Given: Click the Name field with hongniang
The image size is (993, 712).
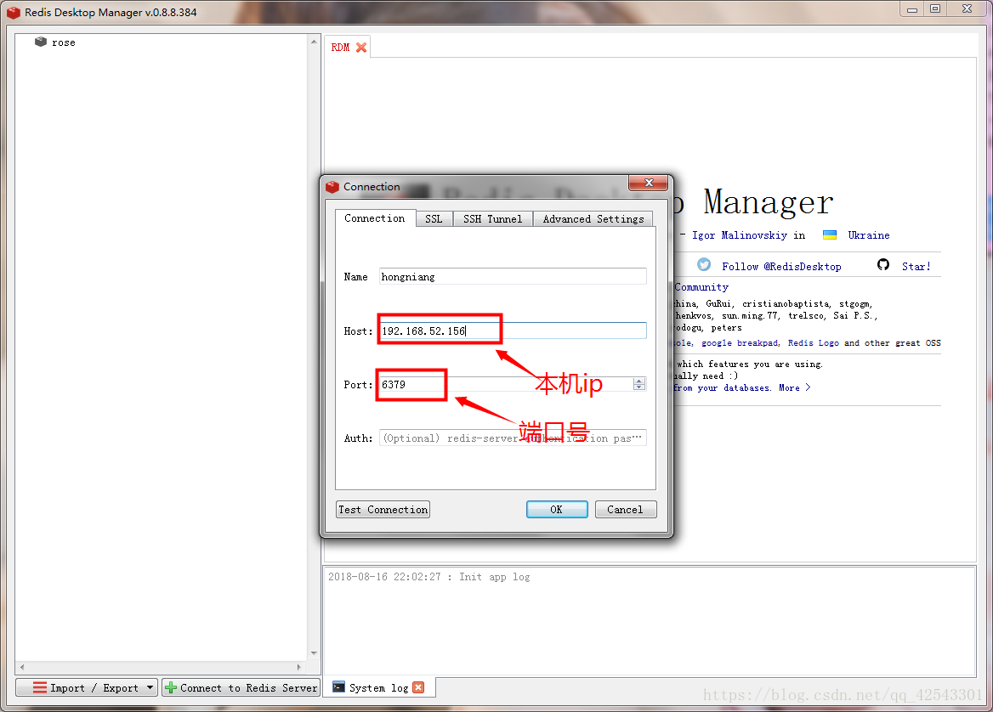Looking at the screenshot, I should [513, 277].
